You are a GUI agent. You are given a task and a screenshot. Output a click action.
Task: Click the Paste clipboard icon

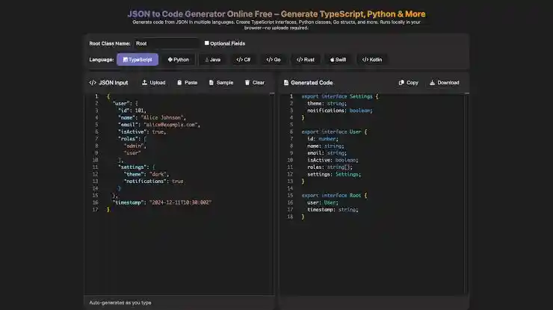point(179,82)
